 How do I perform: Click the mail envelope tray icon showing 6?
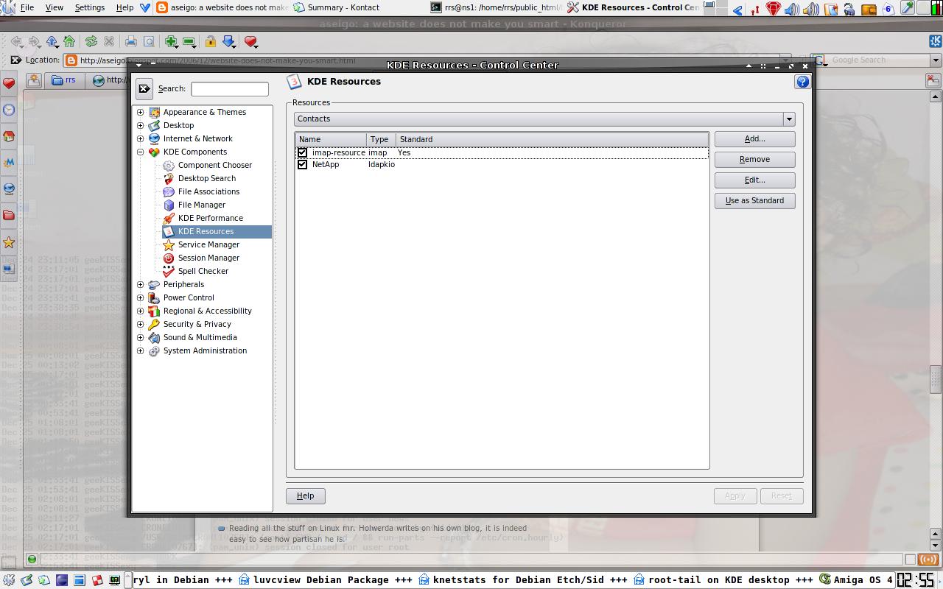(888, 9)
